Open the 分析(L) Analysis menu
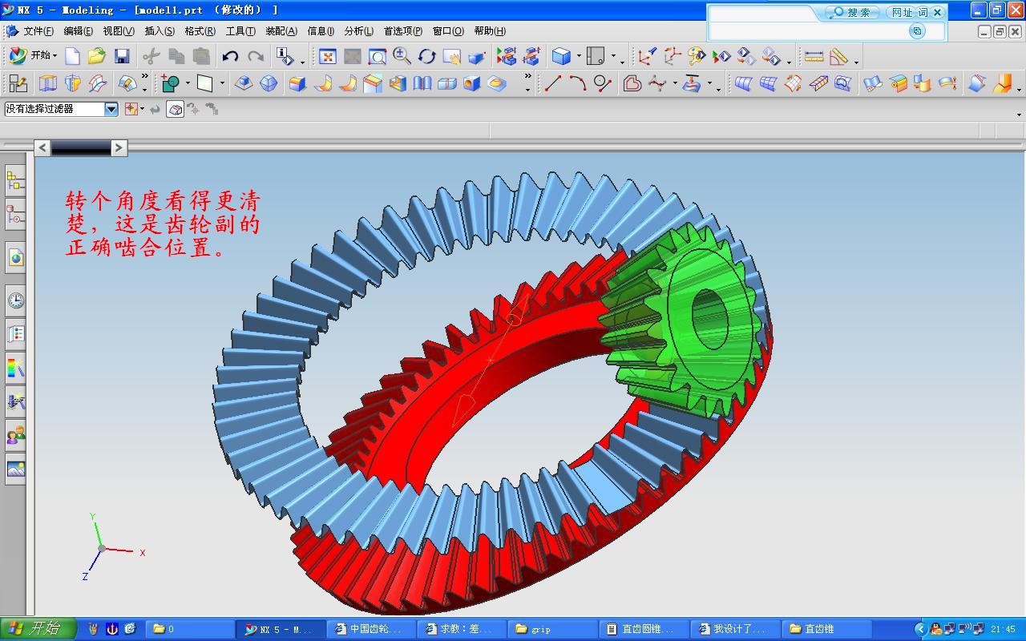 pyautogui.click(x=358, y=31)
